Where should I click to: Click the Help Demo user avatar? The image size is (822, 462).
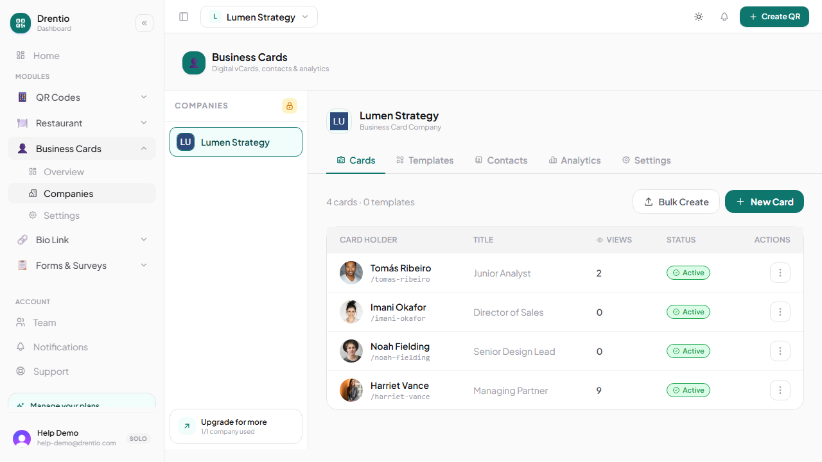coord(22,439)
